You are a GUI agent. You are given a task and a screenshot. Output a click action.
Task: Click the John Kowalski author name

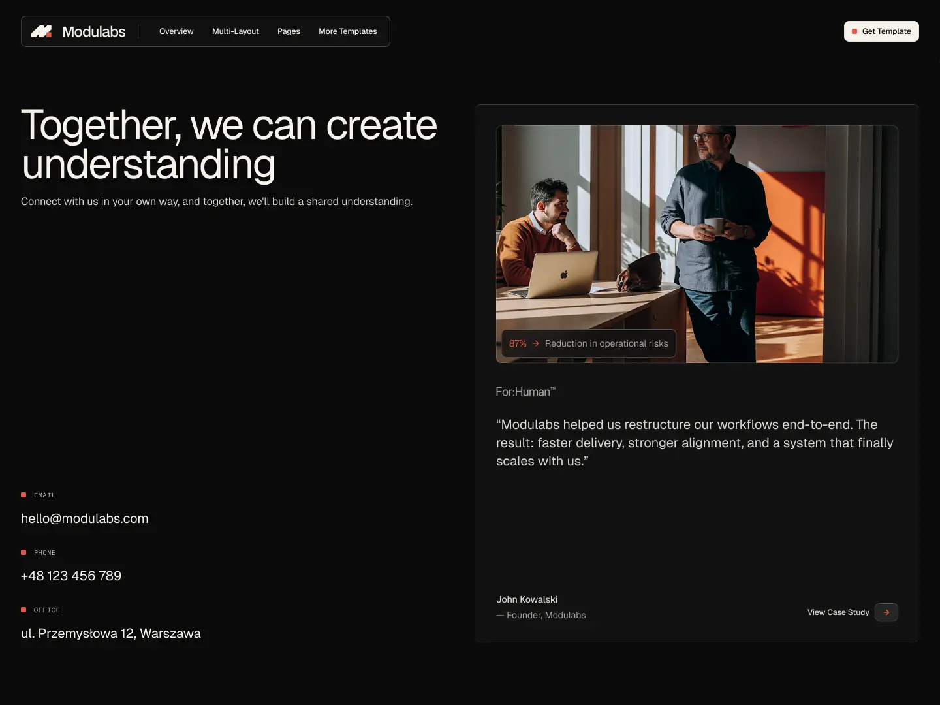coord(527,599)
